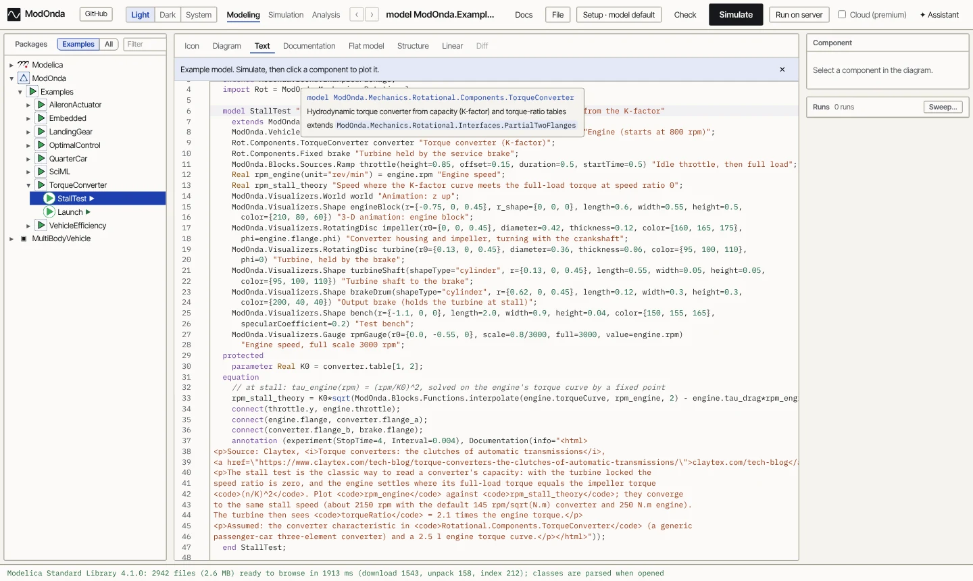The image size is (973, 581).
Task: Click the ModOnda package triangle icon
Action: coord(24,78)
